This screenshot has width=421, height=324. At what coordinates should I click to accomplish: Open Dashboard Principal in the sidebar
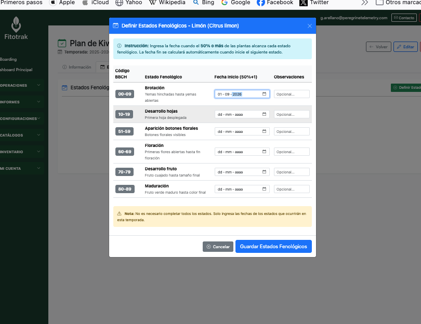pos(17,70)
